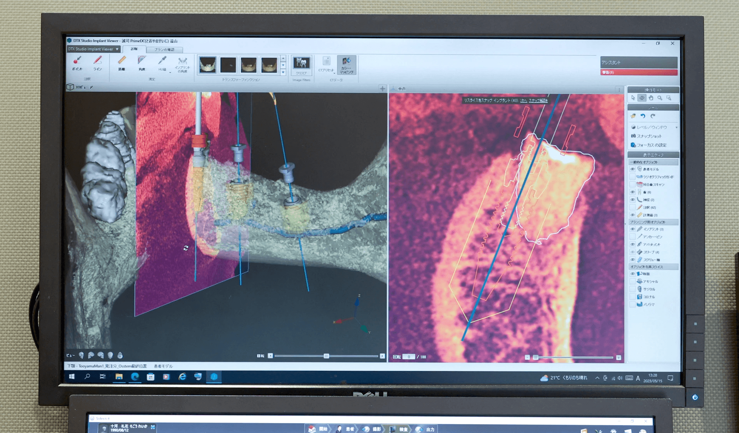Switch to the plan confirmation (プランの確認) tab

[164, 49]
